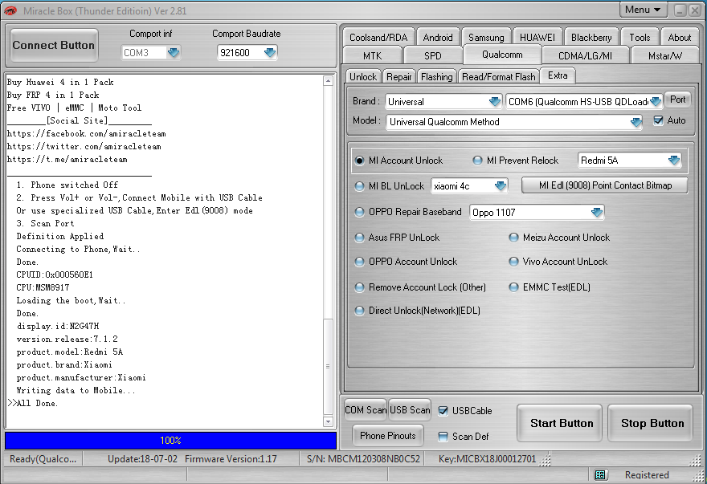
Task: Click the >>All Done. log line
Action: coord(32,403)
